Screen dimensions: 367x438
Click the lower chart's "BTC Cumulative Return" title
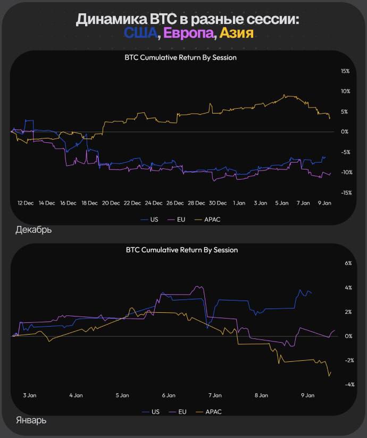coord(181,249)
